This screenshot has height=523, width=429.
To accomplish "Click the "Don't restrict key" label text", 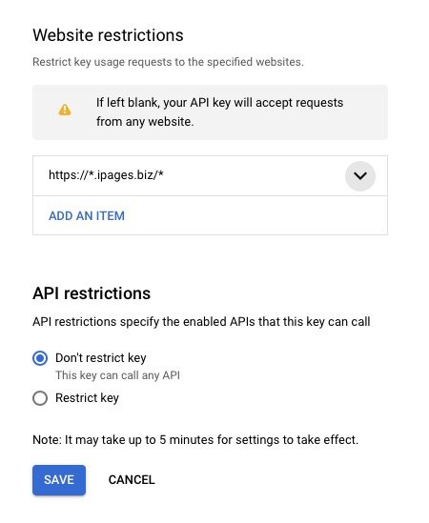I will 101,358.
